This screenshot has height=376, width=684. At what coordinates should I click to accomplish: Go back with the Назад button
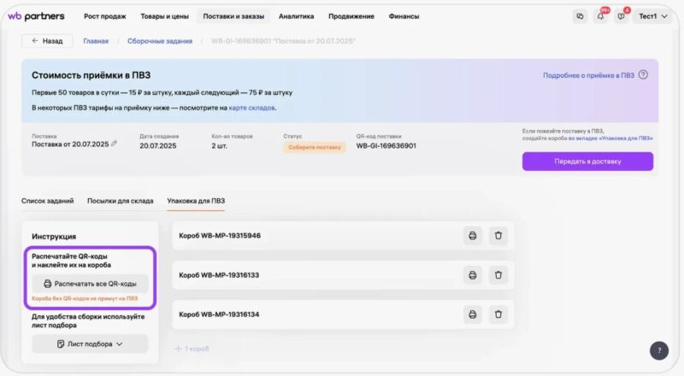[x=47, y=41]
